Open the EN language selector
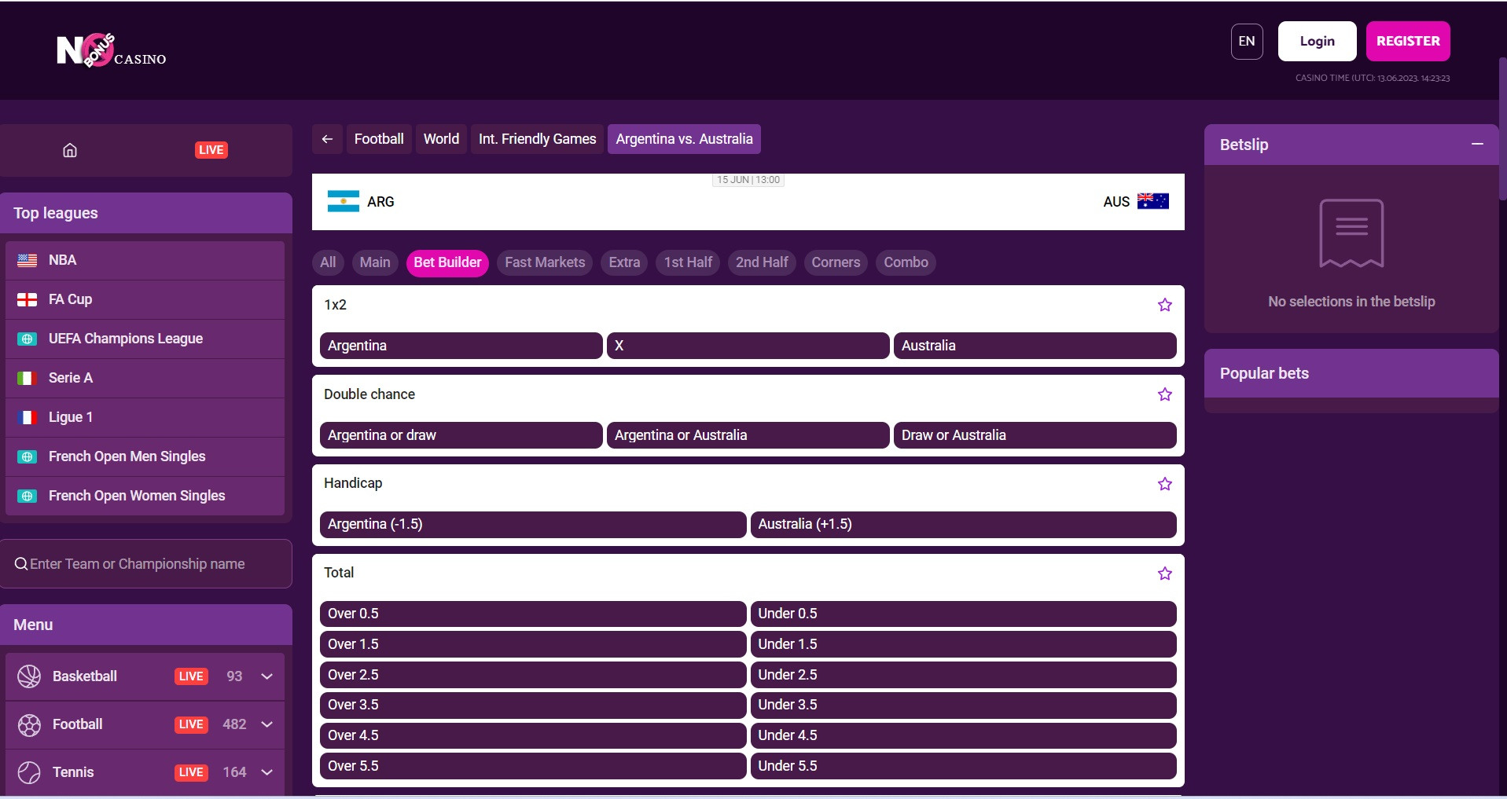This screenshot has height=799, width=1507. pos(1246,41)
